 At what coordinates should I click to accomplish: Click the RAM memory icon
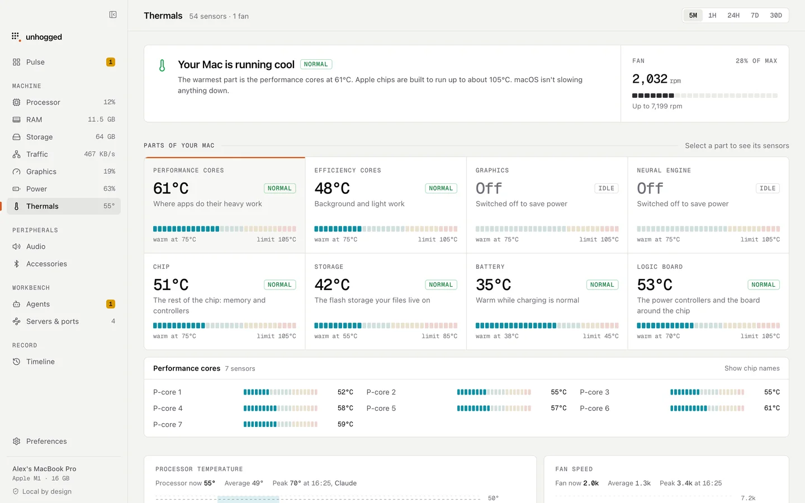click(16, 120)
